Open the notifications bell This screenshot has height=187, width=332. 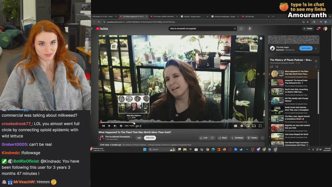[x=318, y=29]
